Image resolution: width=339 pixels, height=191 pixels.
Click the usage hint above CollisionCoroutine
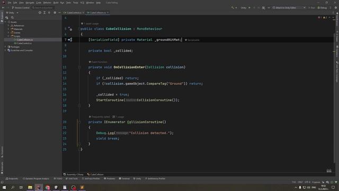tap(118, 117)
